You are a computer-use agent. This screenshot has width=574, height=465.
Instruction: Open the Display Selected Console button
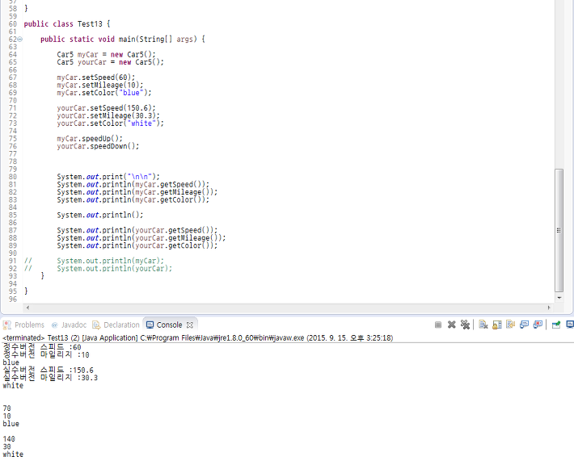[x=570, y=325]
